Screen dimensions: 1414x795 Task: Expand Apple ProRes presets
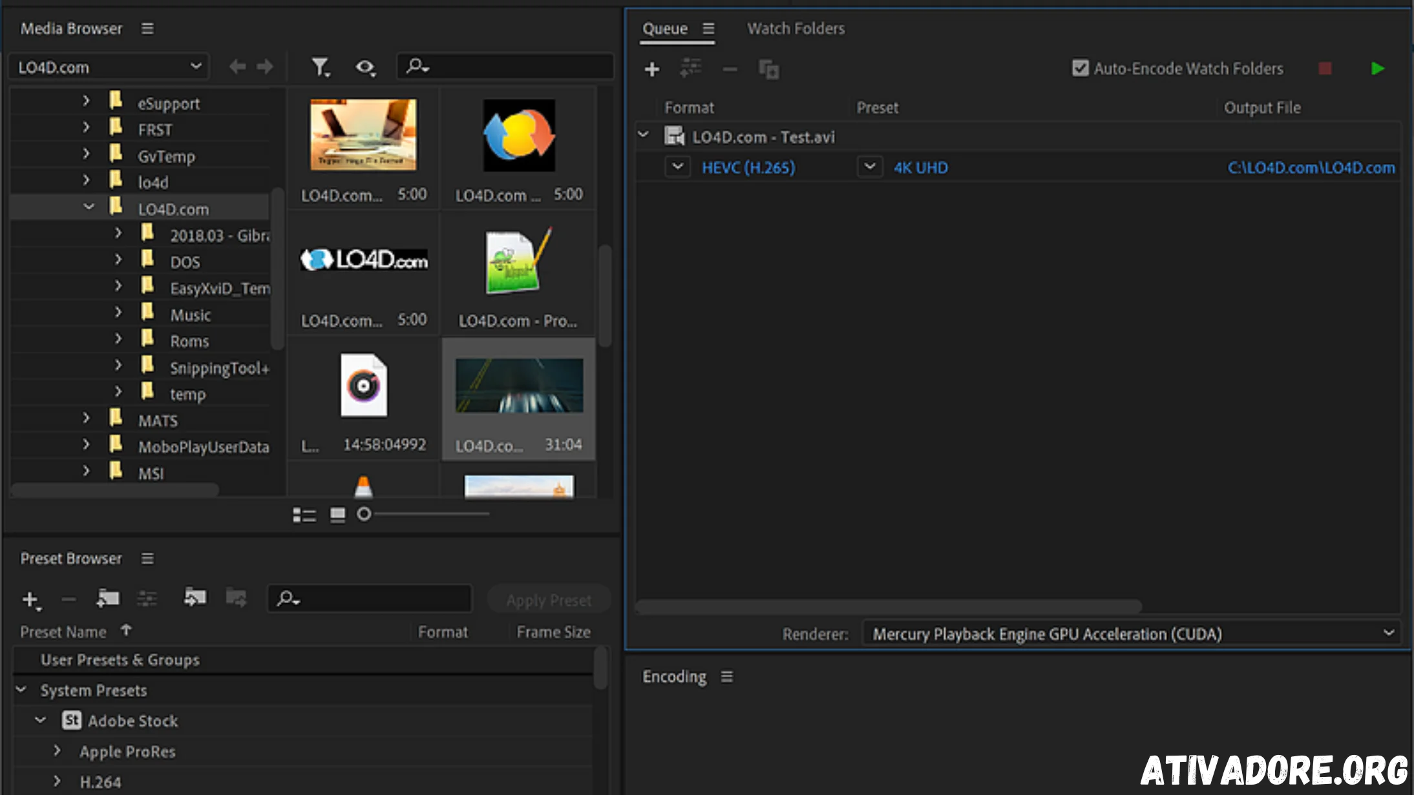click(x=57, y=750)
